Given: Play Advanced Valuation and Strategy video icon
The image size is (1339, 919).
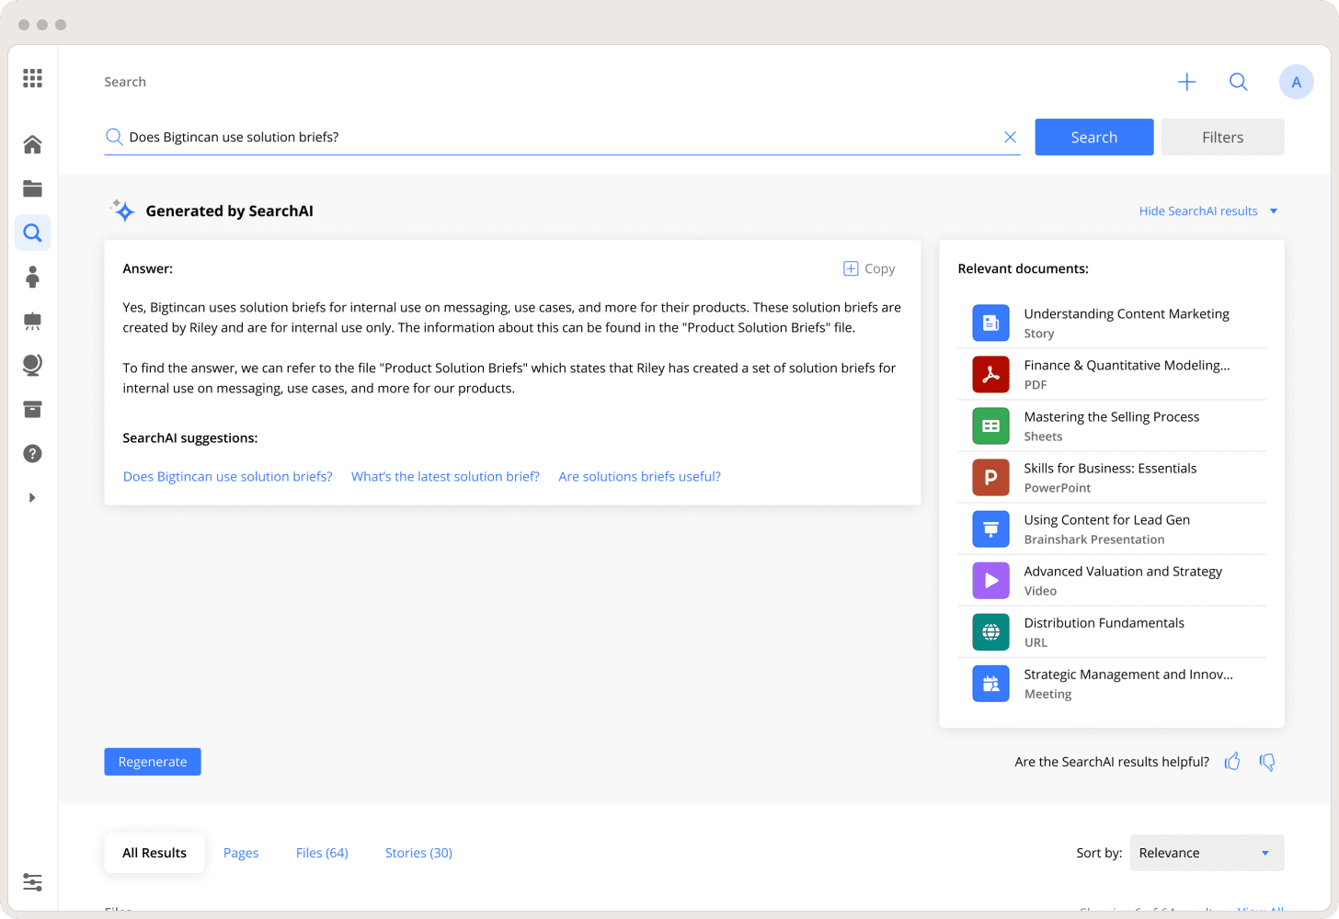Looking at the screenshot, I should [x=990, y=580].
